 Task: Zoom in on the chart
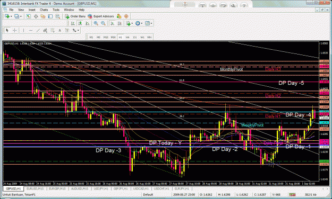point(96,23)
